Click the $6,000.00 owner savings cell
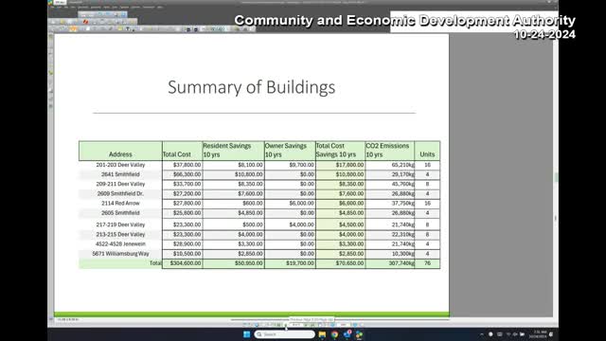The height and width of the screenshot is (341, 606). pos(290,204)
